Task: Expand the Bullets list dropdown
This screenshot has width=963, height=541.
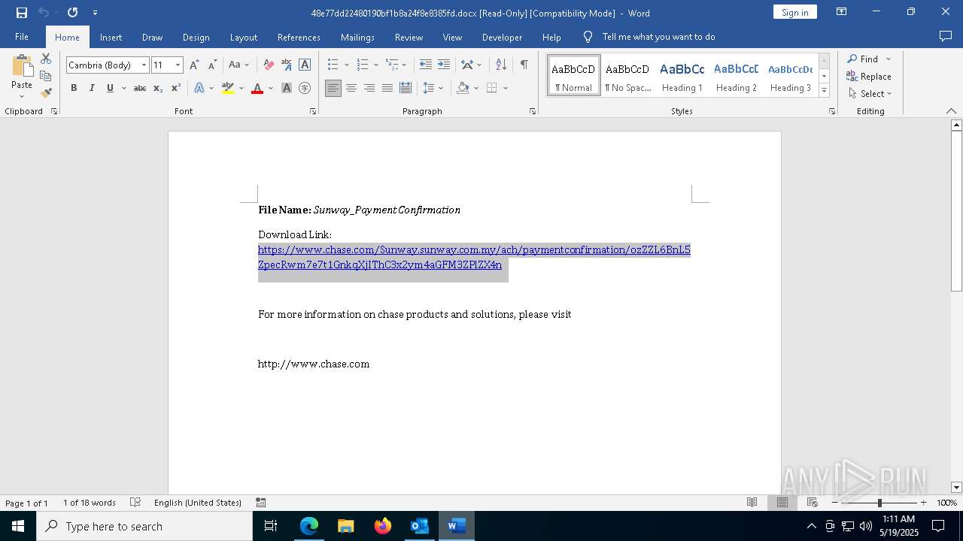Action: point(346,65)
